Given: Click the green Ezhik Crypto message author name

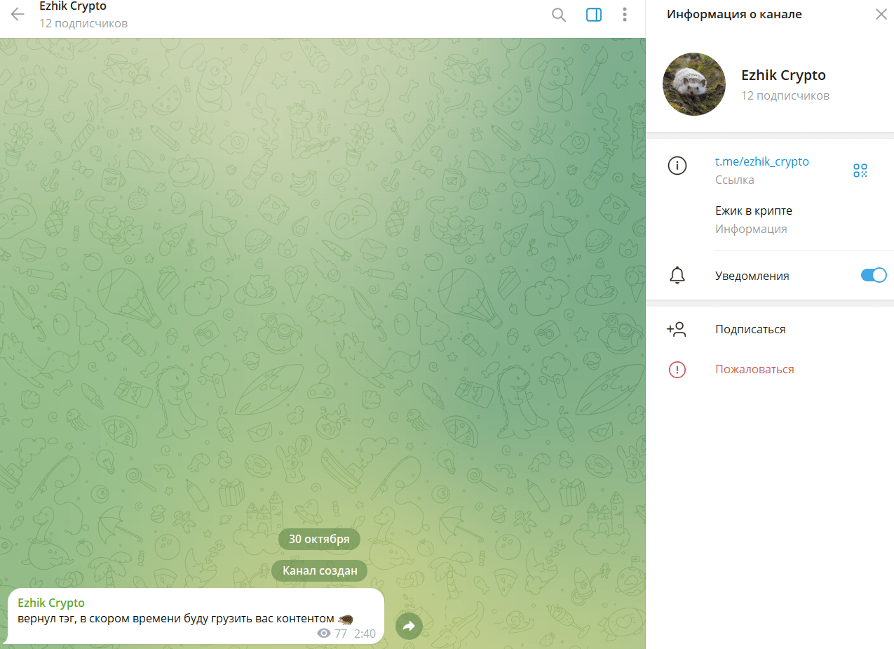Looking at the screenshot, I should click(x=51, y=603).
